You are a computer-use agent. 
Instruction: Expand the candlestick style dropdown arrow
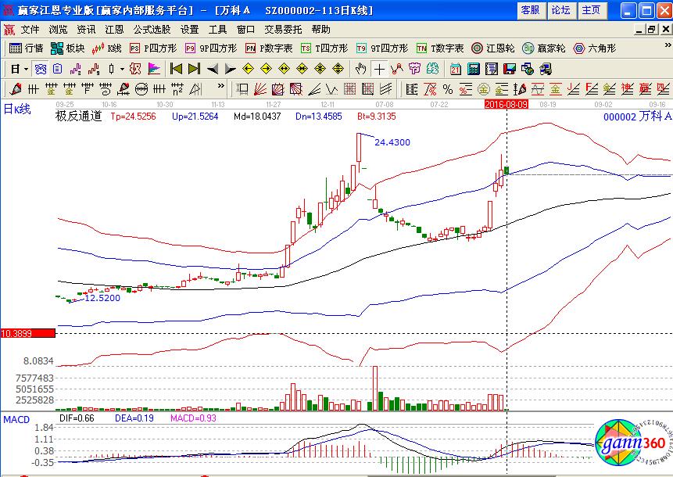(121, 69)
